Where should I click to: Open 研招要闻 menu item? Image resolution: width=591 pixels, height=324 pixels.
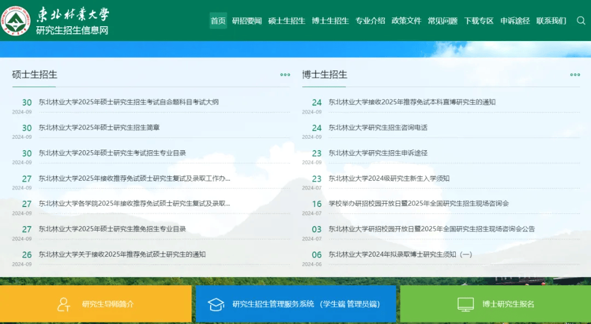247,21
